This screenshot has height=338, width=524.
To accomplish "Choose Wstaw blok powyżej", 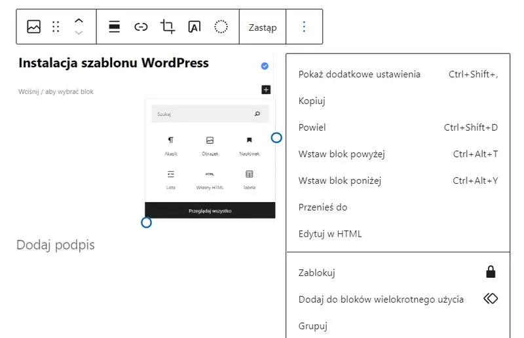I will 398,154.
